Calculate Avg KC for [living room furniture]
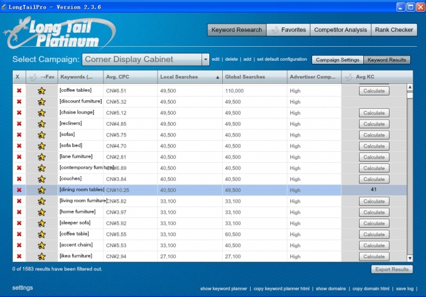Viewport: 426px width, 297px height. click(374, 201)
